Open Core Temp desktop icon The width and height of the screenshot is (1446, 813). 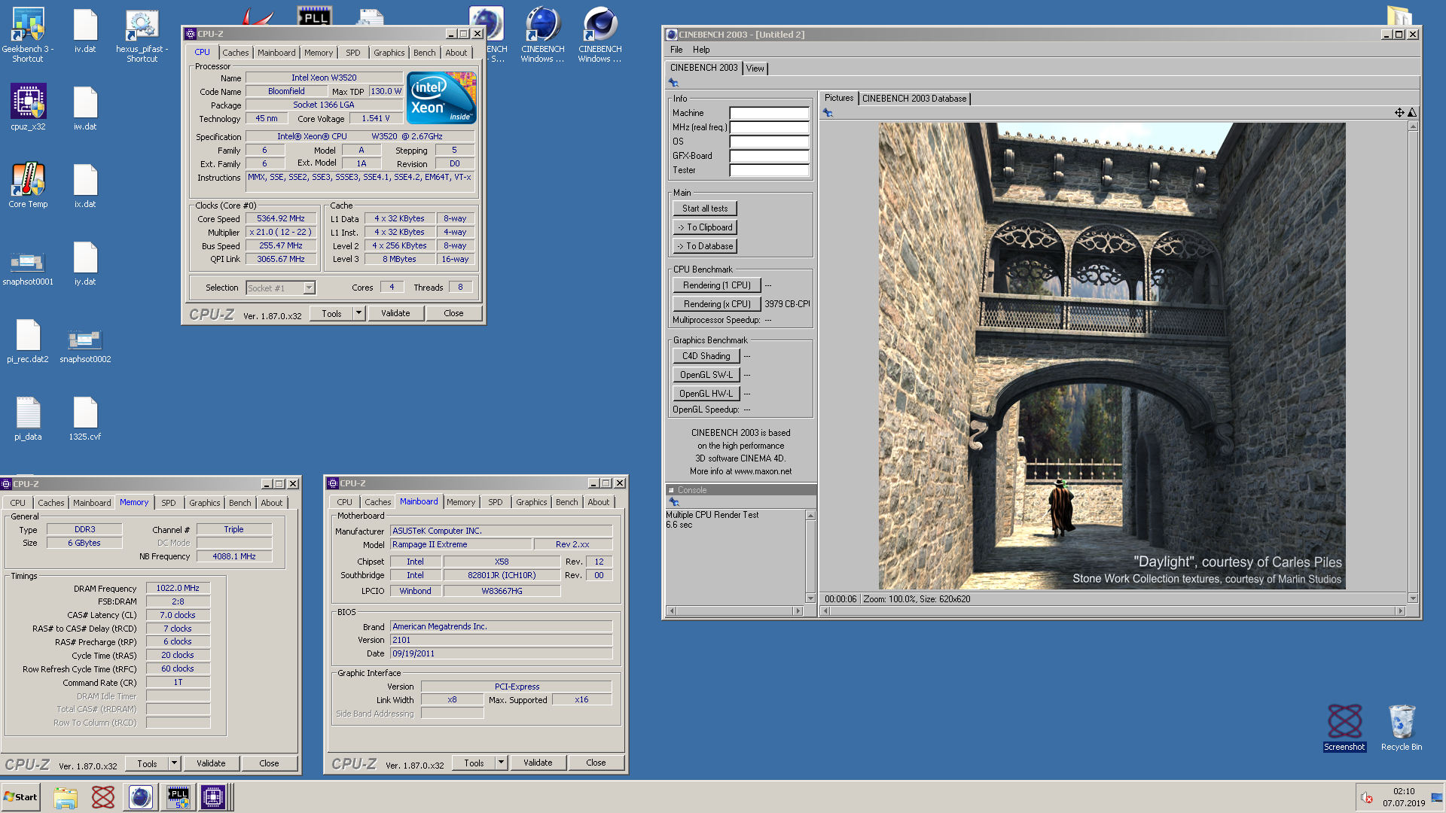point(28,185)
